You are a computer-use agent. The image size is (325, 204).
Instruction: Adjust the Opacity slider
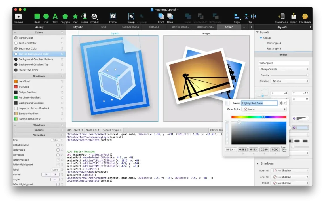290,75
